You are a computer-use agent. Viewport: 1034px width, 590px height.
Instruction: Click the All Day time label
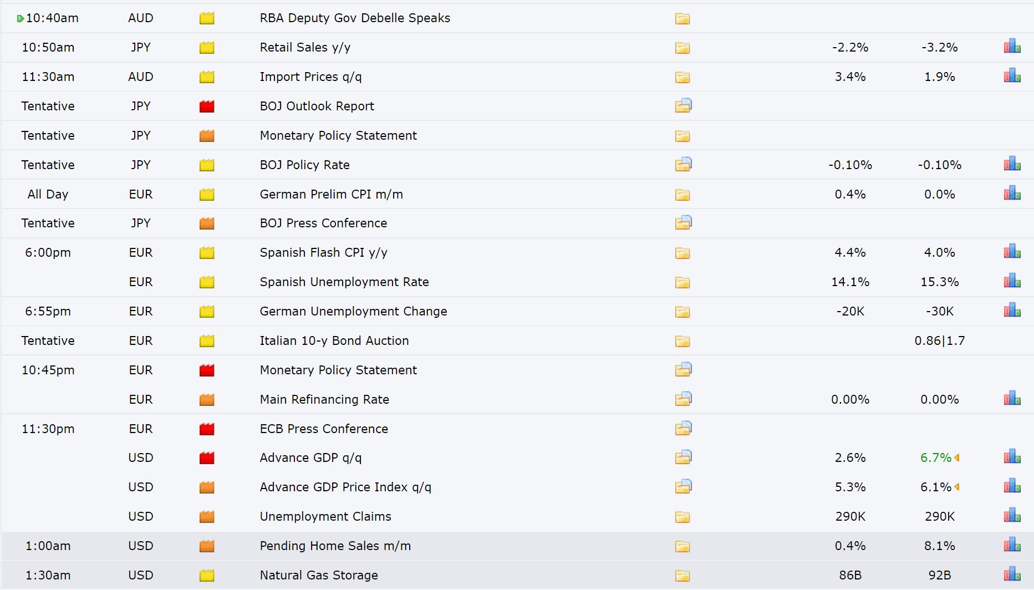pyautogui.click(x=48, y=194)
